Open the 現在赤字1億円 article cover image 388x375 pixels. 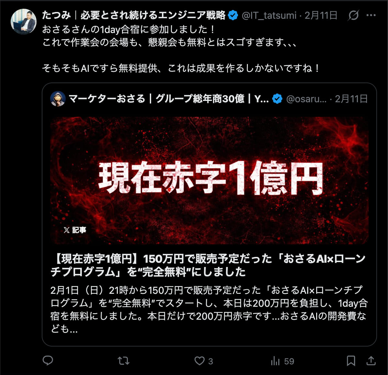(209, 180)
